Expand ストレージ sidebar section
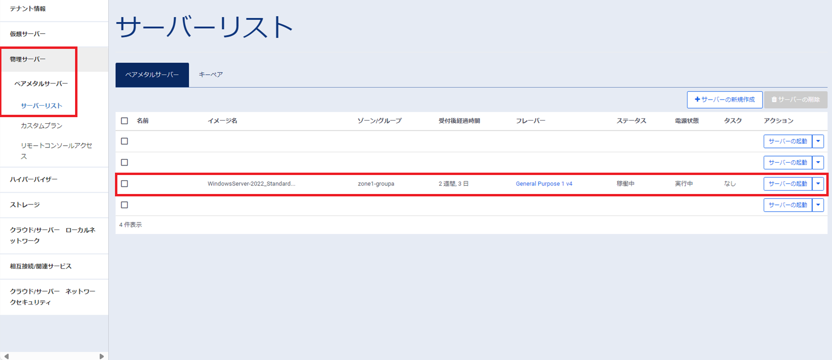The image size is (832, 360). 25,204
